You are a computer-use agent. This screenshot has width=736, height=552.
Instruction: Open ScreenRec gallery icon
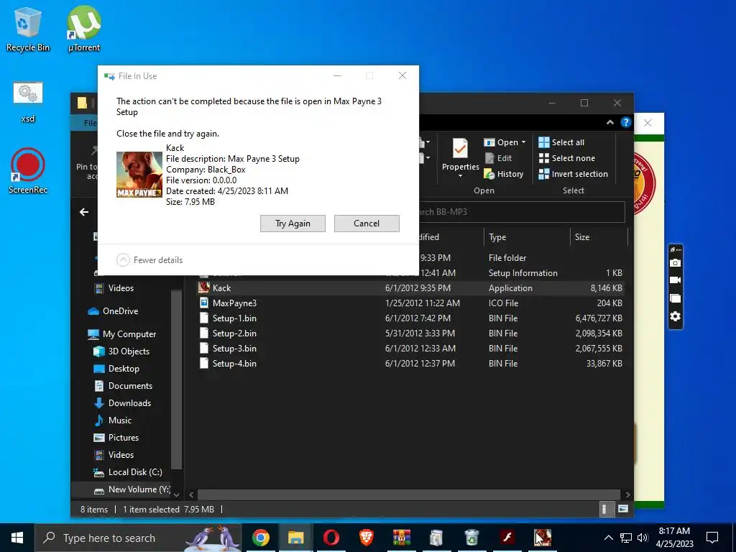(675, 298)
